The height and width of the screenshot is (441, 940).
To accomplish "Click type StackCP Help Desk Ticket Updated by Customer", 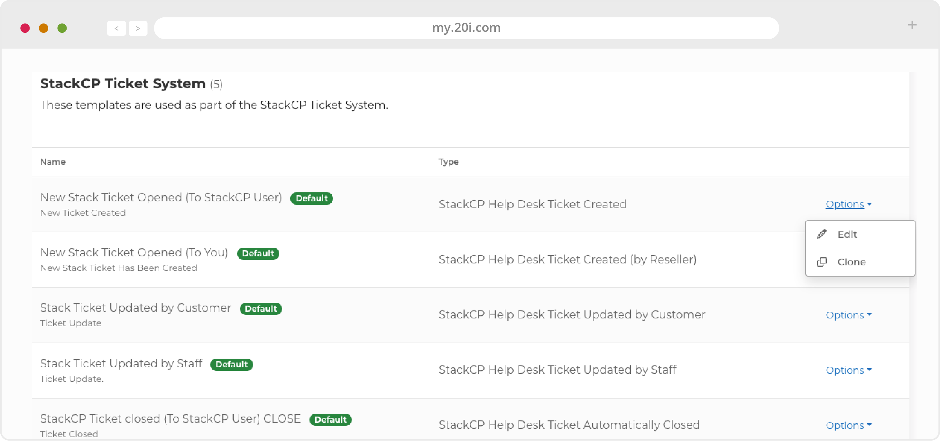I will [x=571, y=315].
